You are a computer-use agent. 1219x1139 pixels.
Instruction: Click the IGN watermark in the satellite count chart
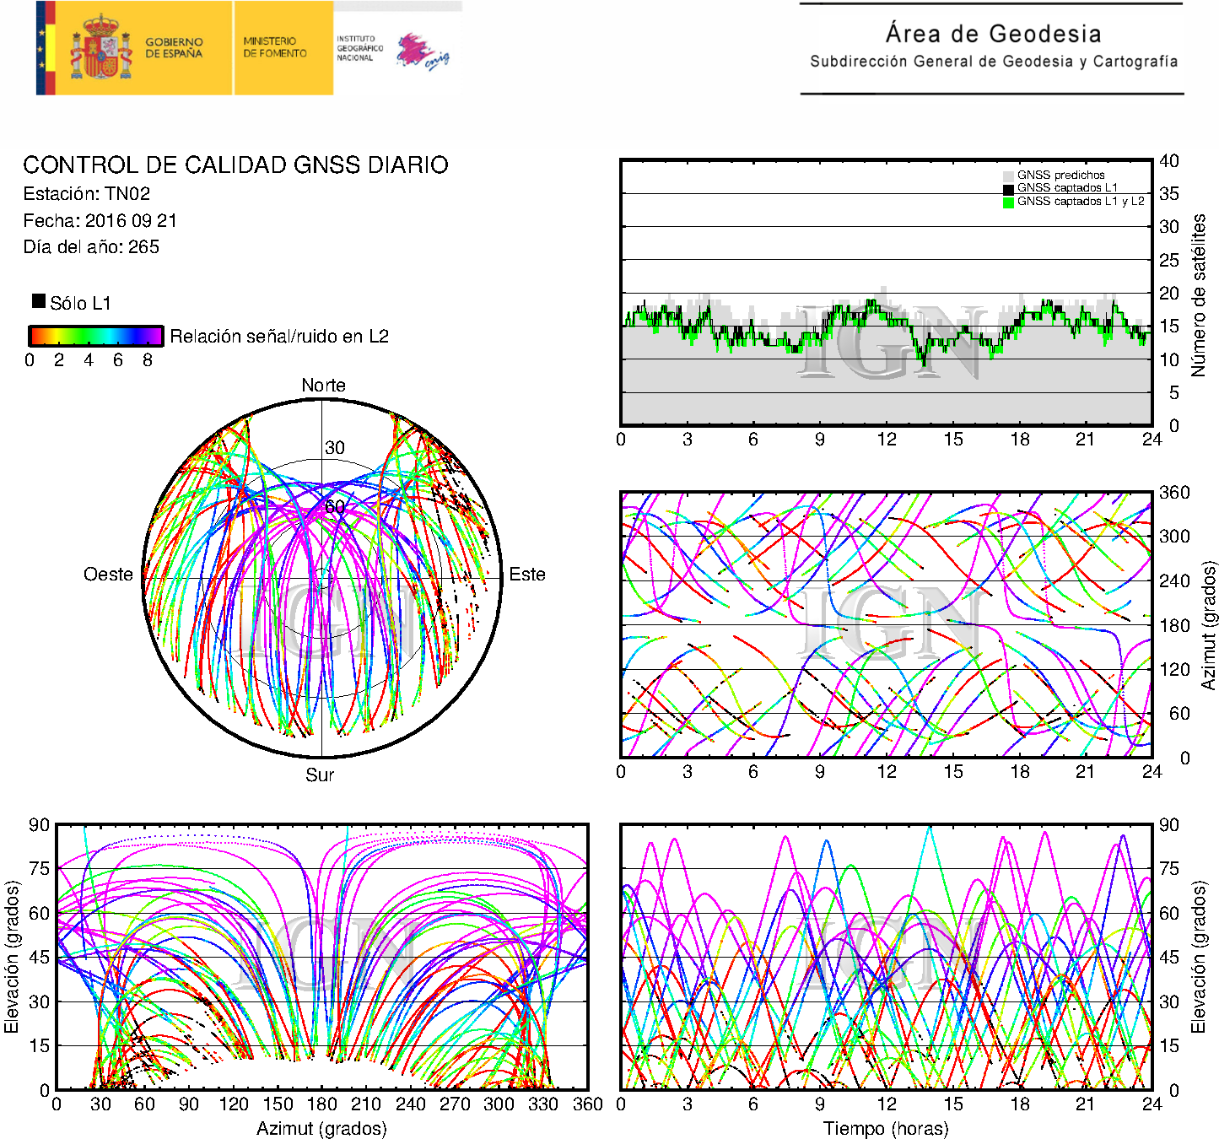(x=890, y=342)
